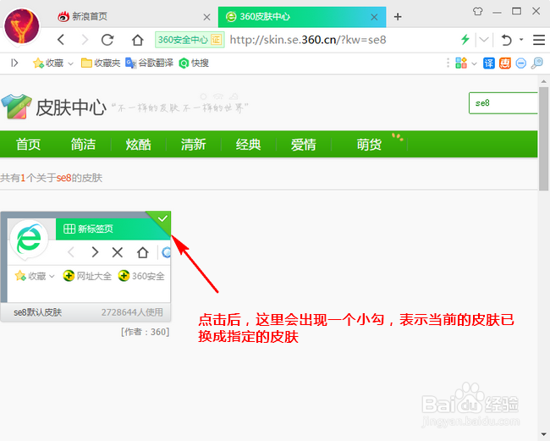Open the 清新 category
This screenshot has width=550, height=441.
point(193,144)
